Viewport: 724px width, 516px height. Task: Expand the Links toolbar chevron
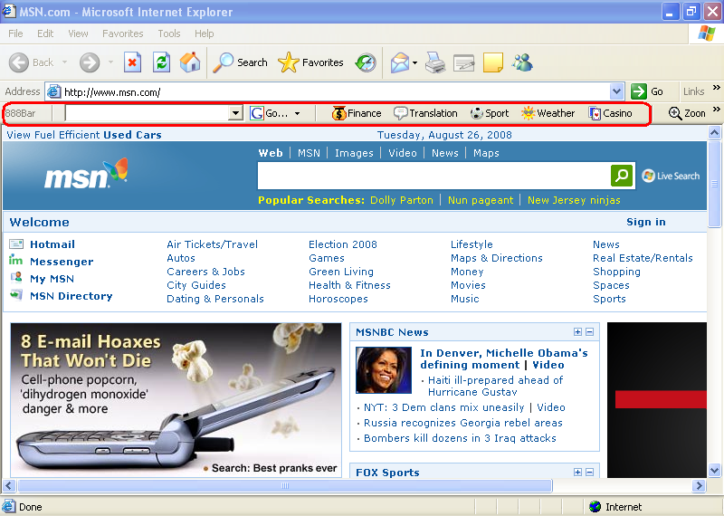tap(716, 87)
